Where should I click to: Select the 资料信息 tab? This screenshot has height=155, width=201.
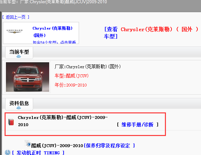coord(19,104)
